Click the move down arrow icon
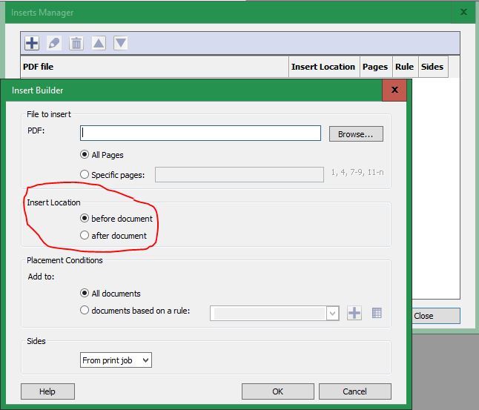The width and height of the screenshot is (479, 410). coord(121,43)
